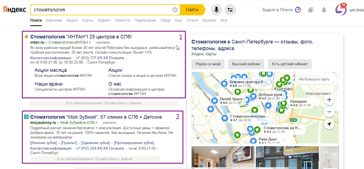Switch to the Маркет tab

coord(104,20)
